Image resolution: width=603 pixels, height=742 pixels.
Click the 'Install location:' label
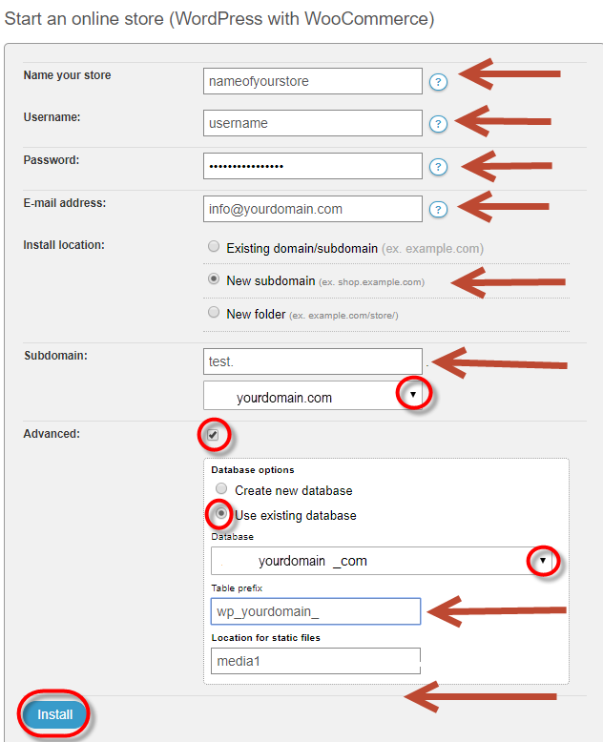[64, 245]
